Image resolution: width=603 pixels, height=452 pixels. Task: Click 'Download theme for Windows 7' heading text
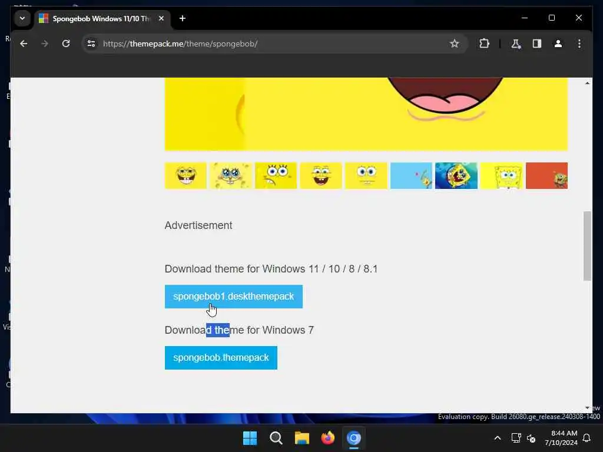239,330
